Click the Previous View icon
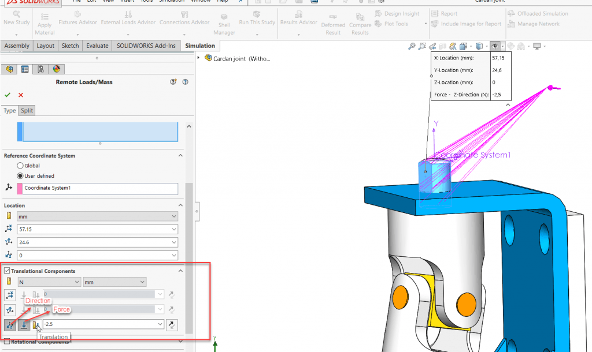Viewport: 592px width, 352px height. click(x=432, y=46)
